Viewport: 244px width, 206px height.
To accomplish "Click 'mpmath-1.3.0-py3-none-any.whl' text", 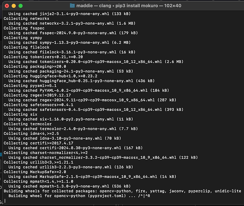I will click(74, 186).
